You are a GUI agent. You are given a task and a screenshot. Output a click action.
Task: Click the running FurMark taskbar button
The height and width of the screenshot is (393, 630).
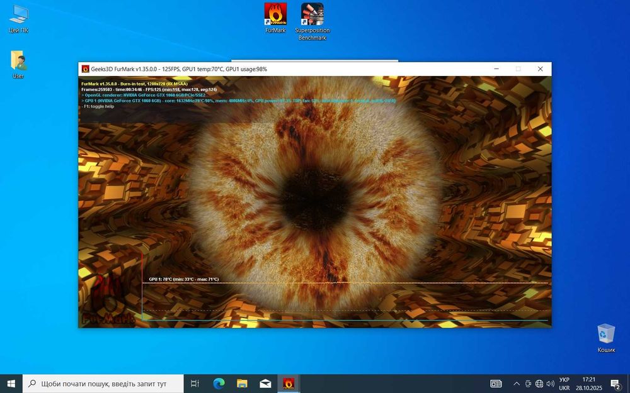click(289, 384)
